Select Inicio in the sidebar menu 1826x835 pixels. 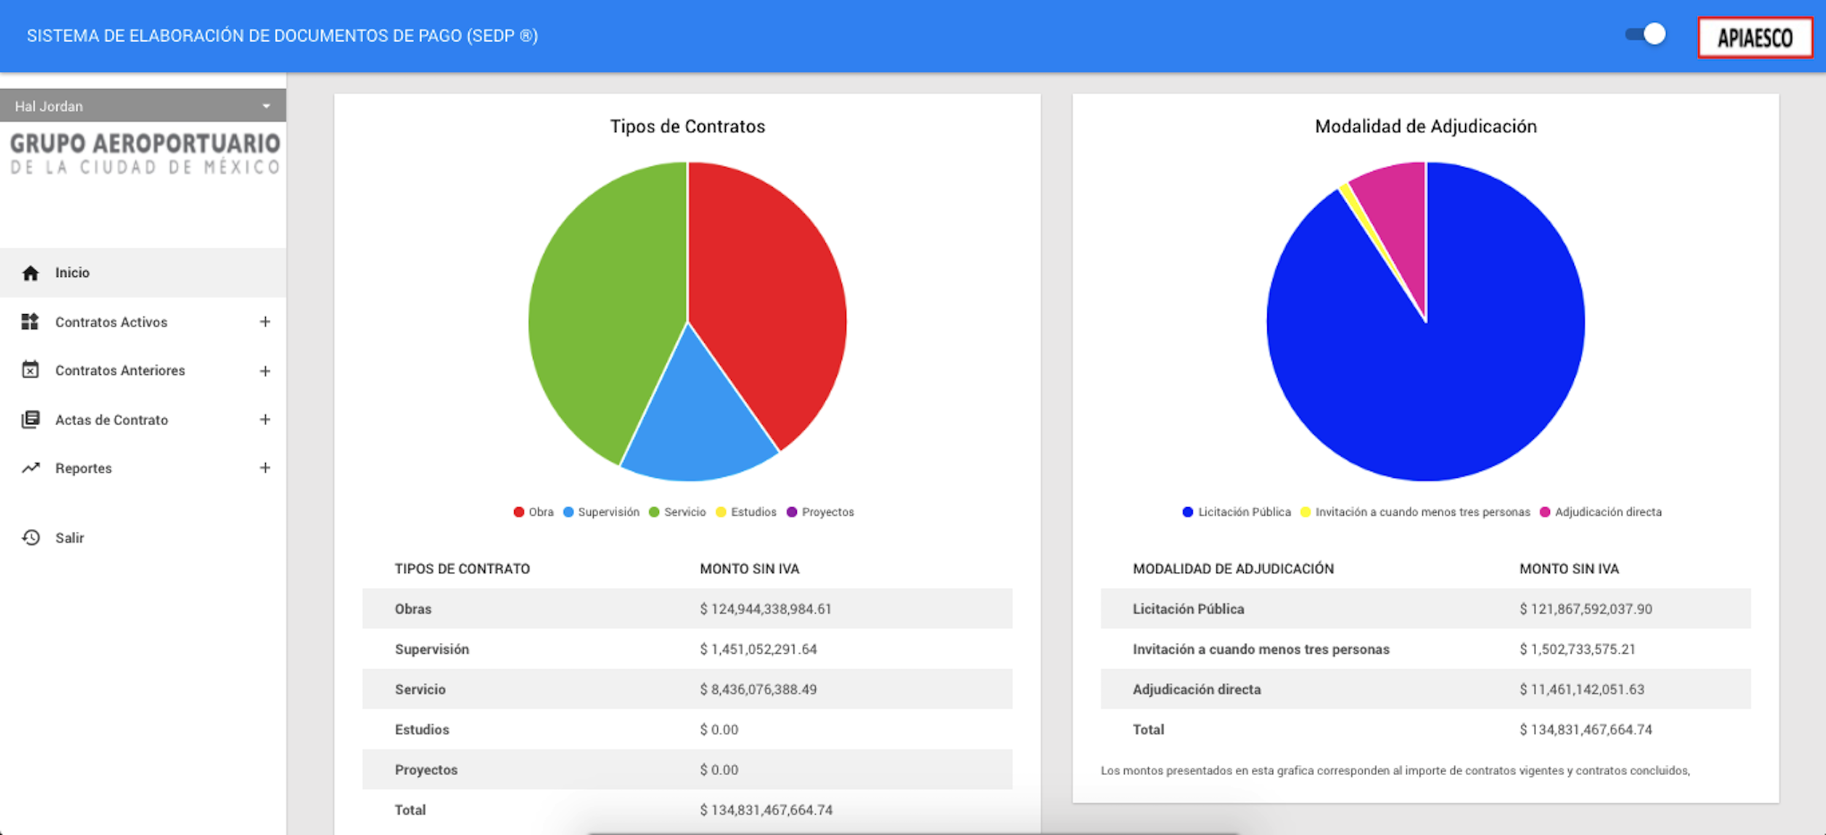coord(72,273)
